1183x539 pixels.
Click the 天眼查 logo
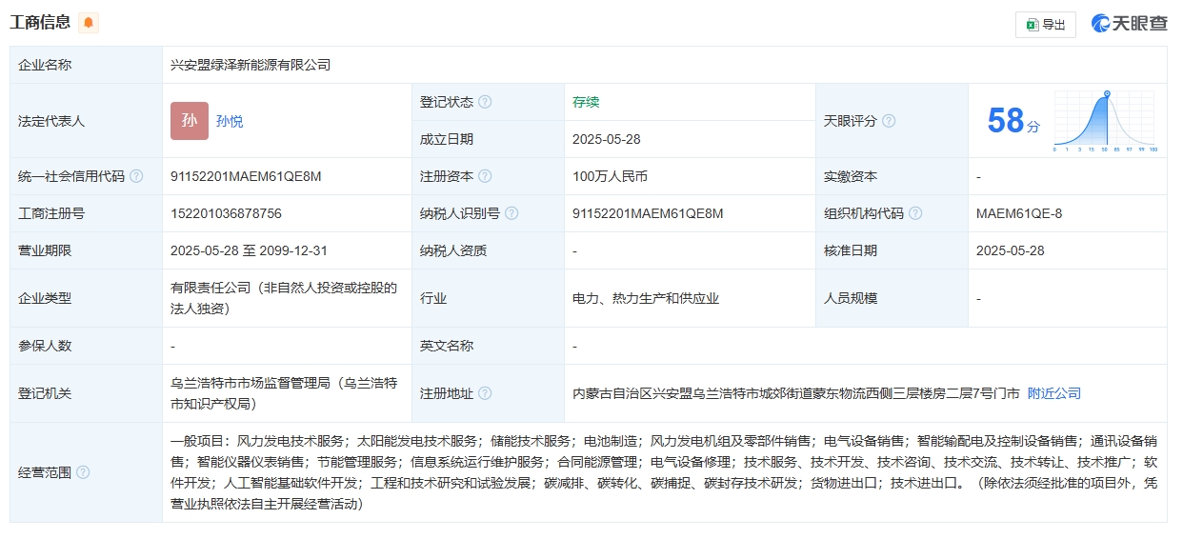click(1130, 24)
